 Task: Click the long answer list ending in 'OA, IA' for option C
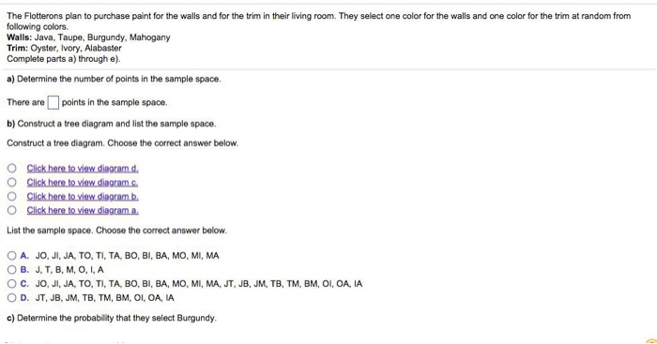coord(199,284)
